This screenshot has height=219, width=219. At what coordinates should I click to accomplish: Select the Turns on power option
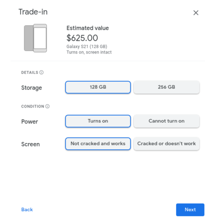tap(98, 121)
